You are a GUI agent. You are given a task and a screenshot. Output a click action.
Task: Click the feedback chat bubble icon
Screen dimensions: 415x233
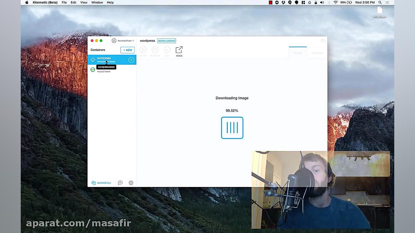(x=120, y=183)
